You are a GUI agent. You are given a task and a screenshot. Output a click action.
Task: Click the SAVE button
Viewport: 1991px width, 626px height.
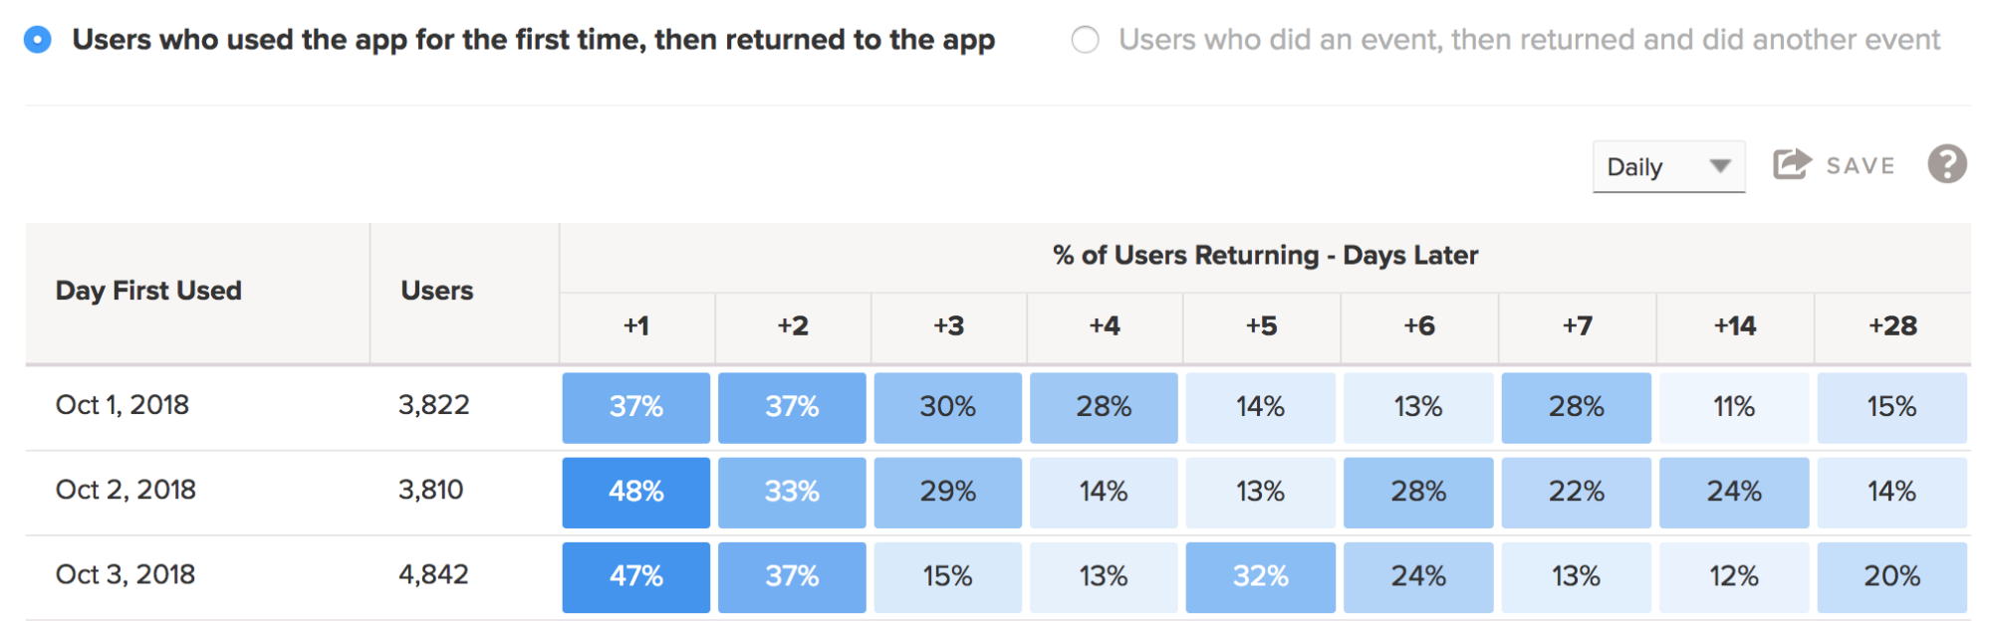(x=1860, y=166)
